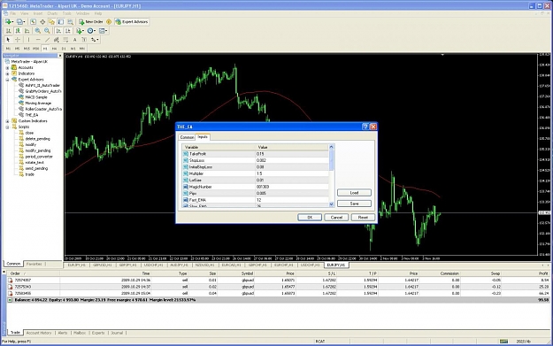Click the New Chart toolbar icon
The width and height of the screenshot is (553, 346).
click(x=9, y=22)
